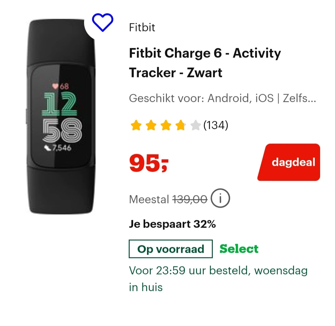
Task: View star rating reviews
Action: point(166,125)
